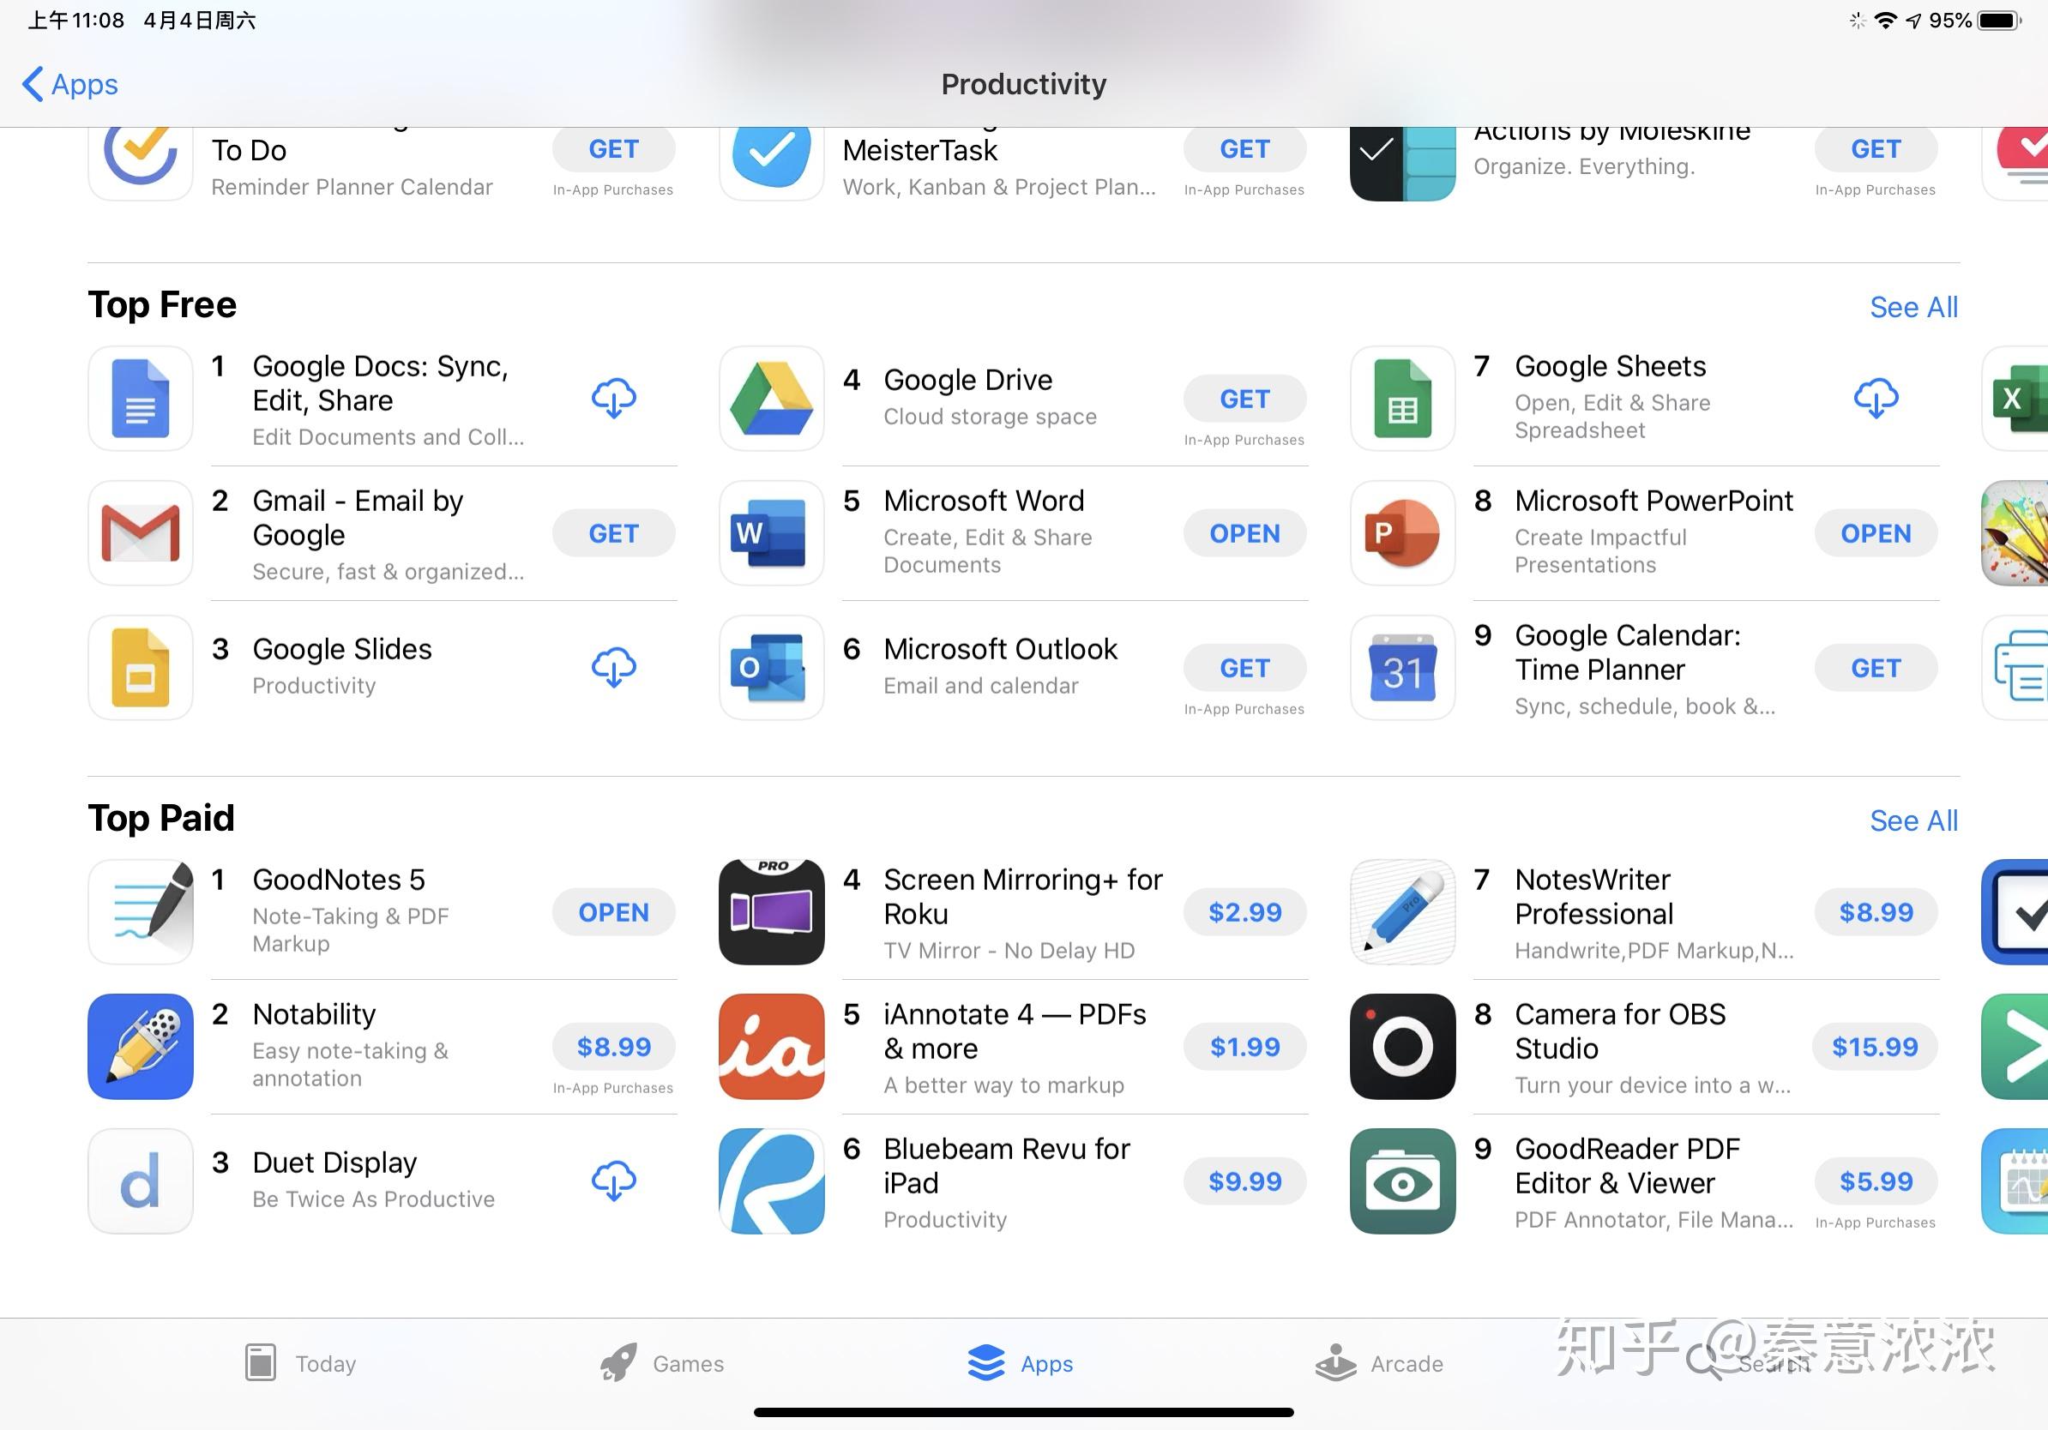Screen dimensions: 2048x1430
Task: Select the Microsoft Word app icon
Action: pos(772,533)
